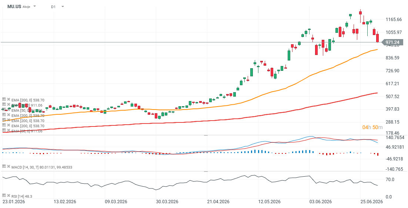Select the MU.US symbol name

coord(14,7)
